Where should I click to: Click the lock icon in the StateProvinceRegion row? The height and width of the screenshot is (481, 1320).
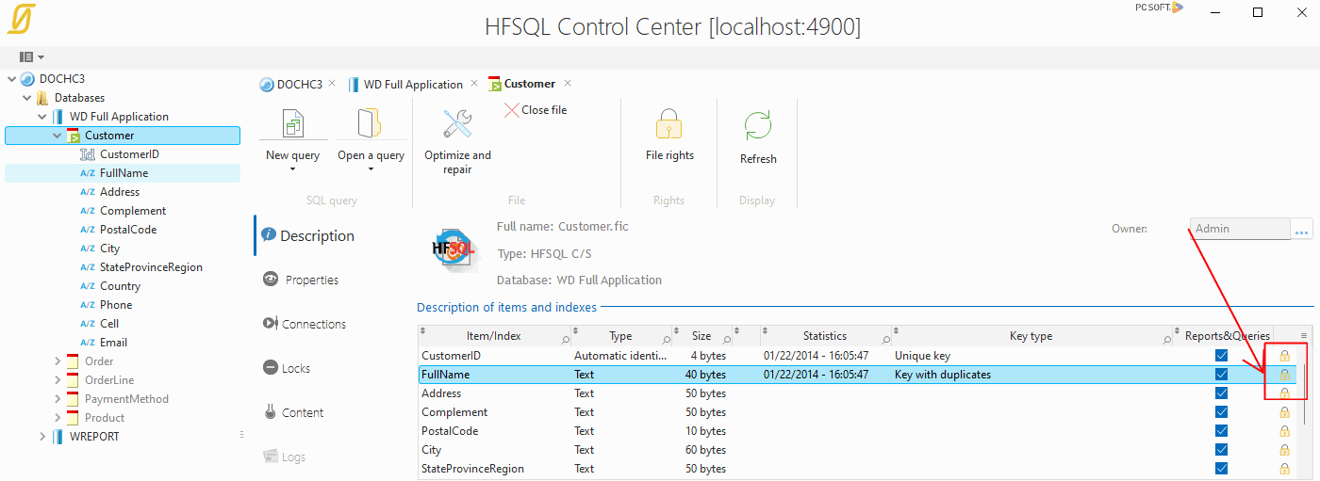point(1284,469)
